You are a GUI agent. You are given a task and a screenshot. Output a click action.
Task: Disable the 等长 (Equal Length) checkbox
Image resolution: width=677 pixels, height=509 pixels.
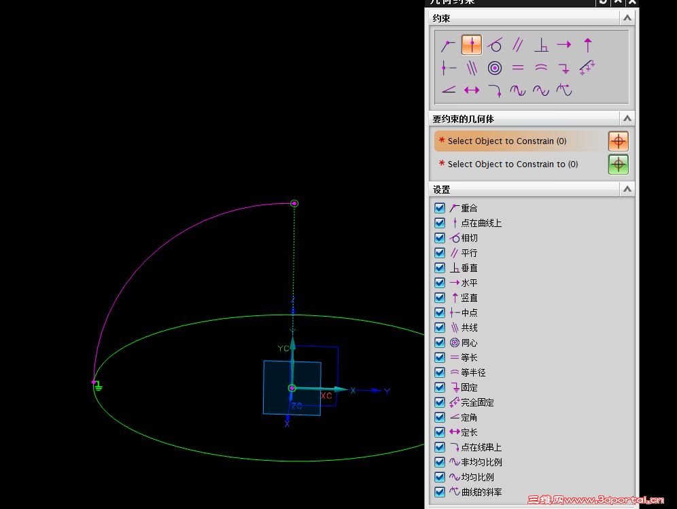click(x=440, y=357)
